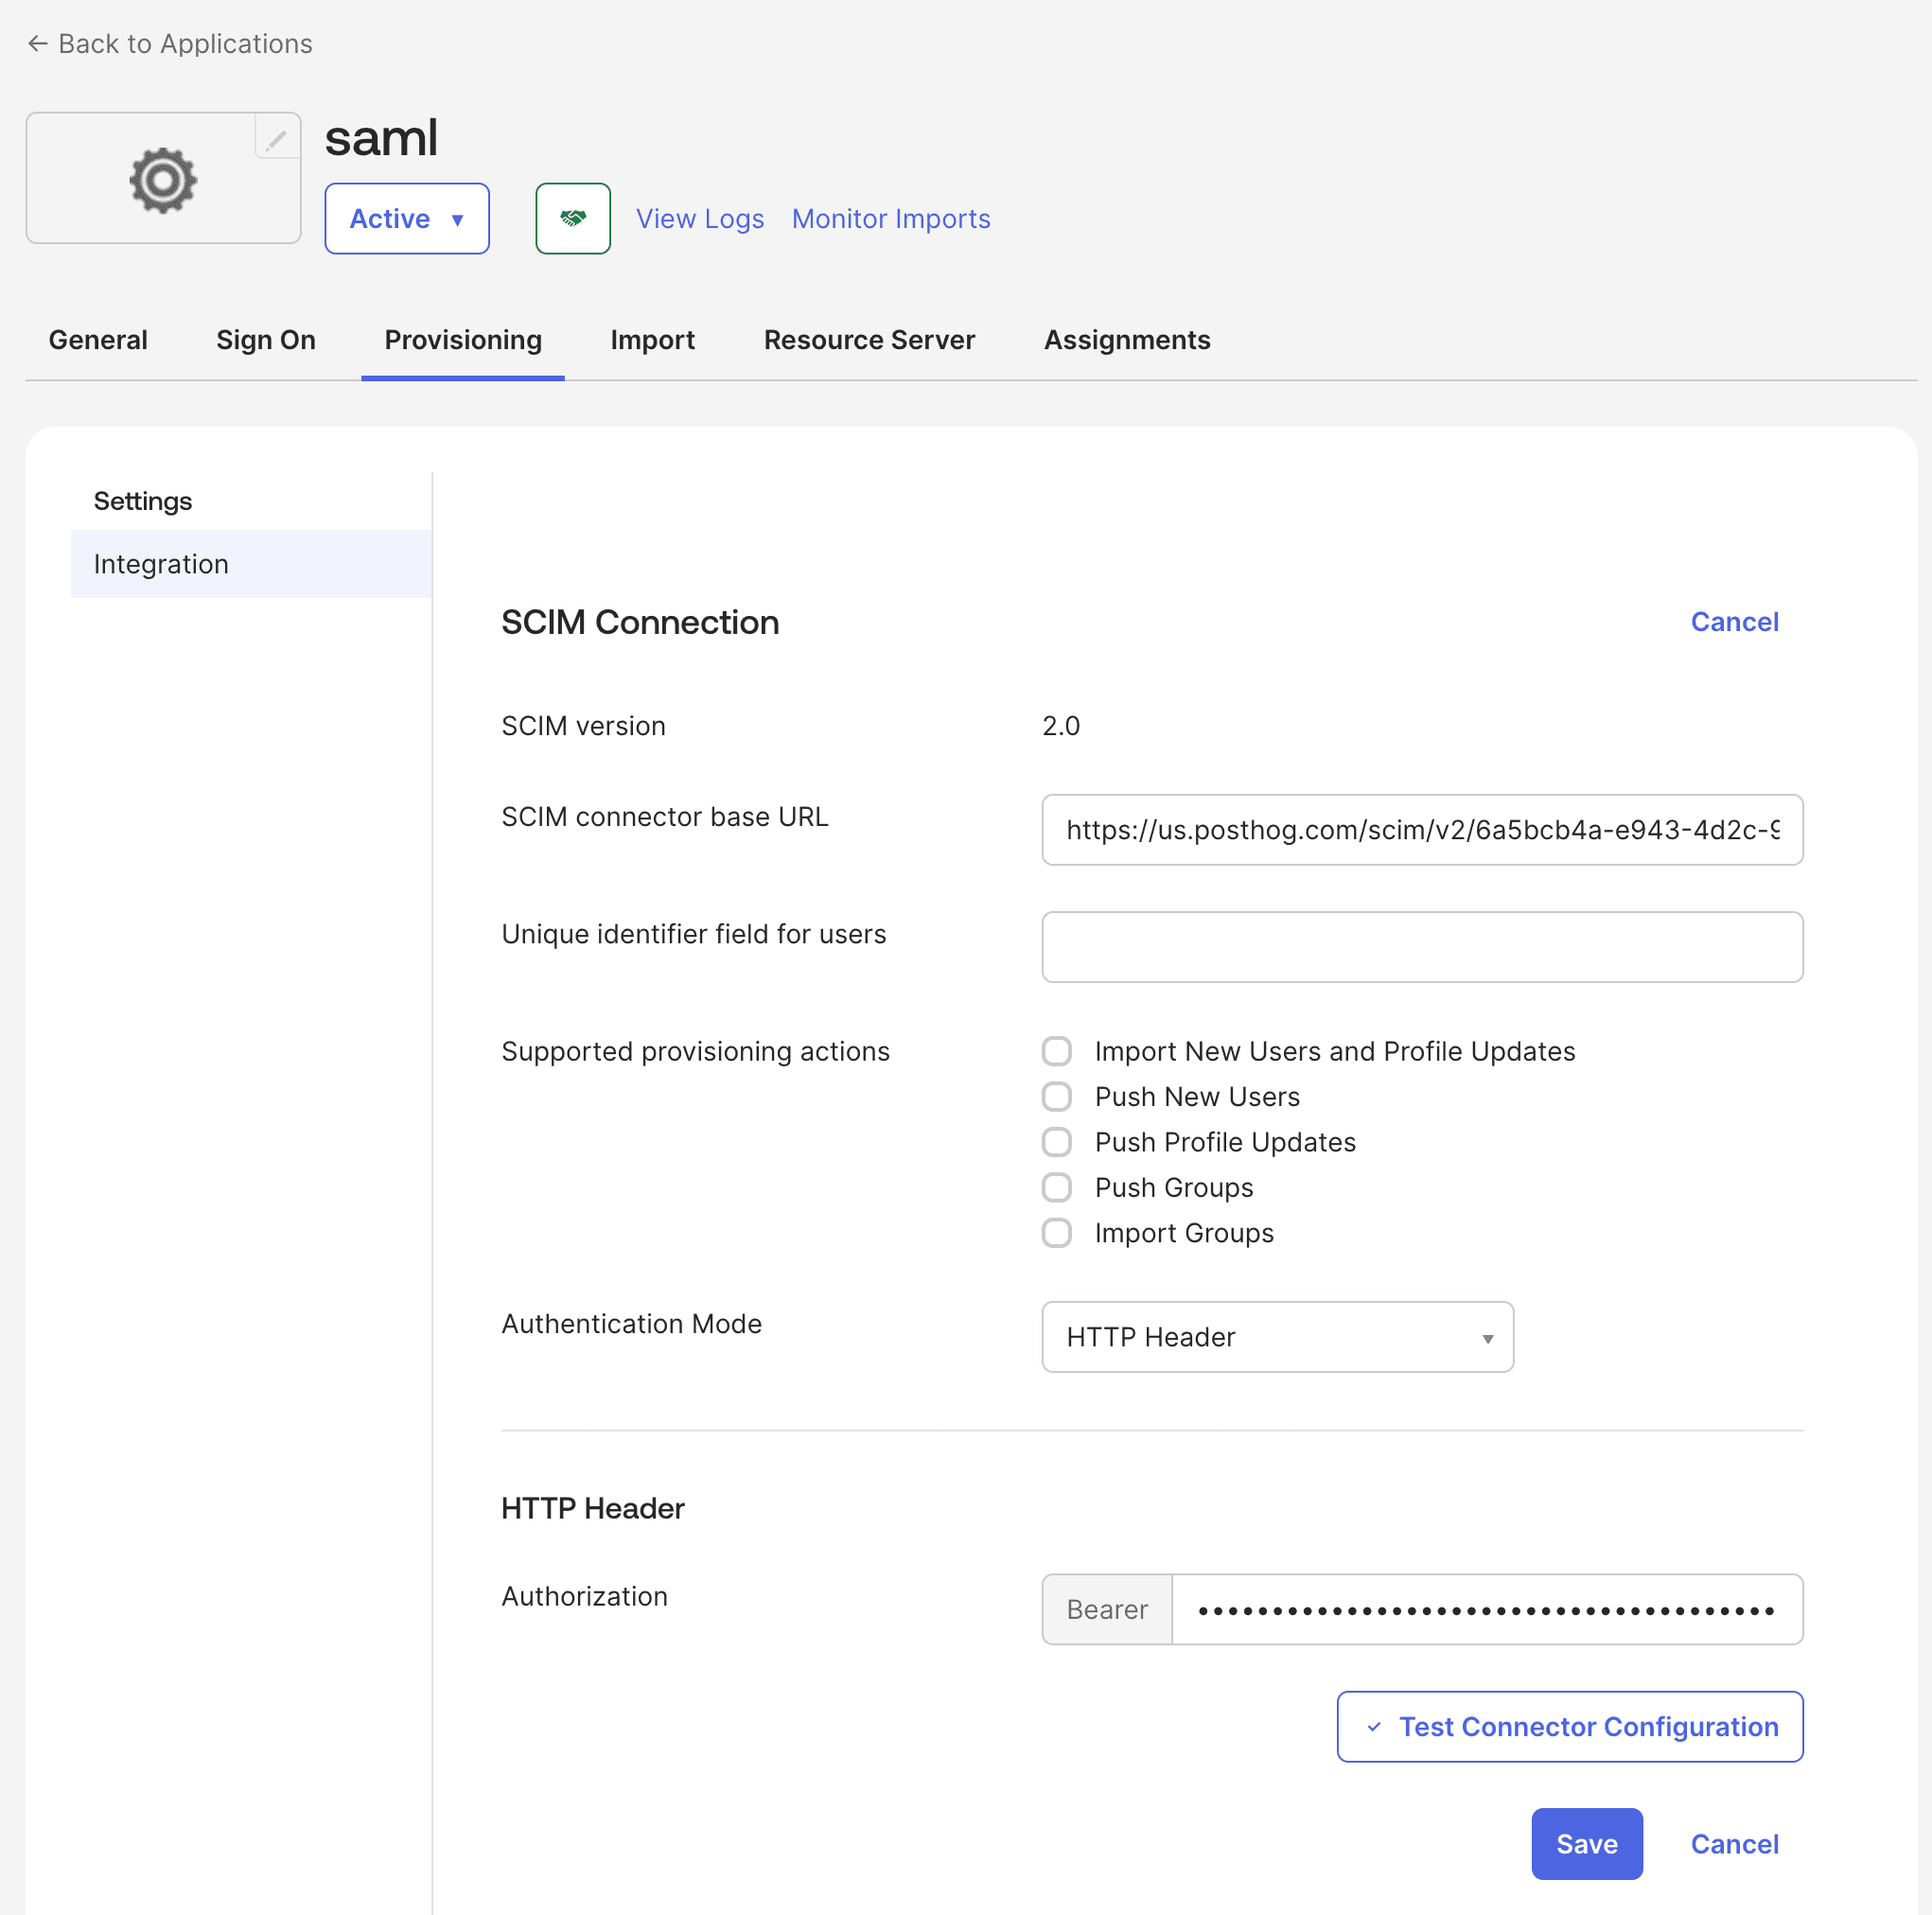This screenshot has width=1932, height=1915.
Task: Check the Push Profile Updates checkbox
Action: [1057, 1142]
